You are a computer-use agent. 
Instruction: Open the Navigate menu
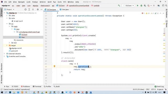22,2
